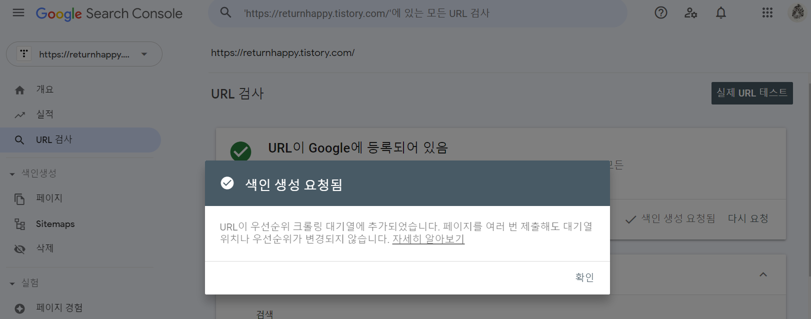The height and width of the screenshot is (319, 811).
Task: Click the Tistory property favicon icon
Action: 24,53
